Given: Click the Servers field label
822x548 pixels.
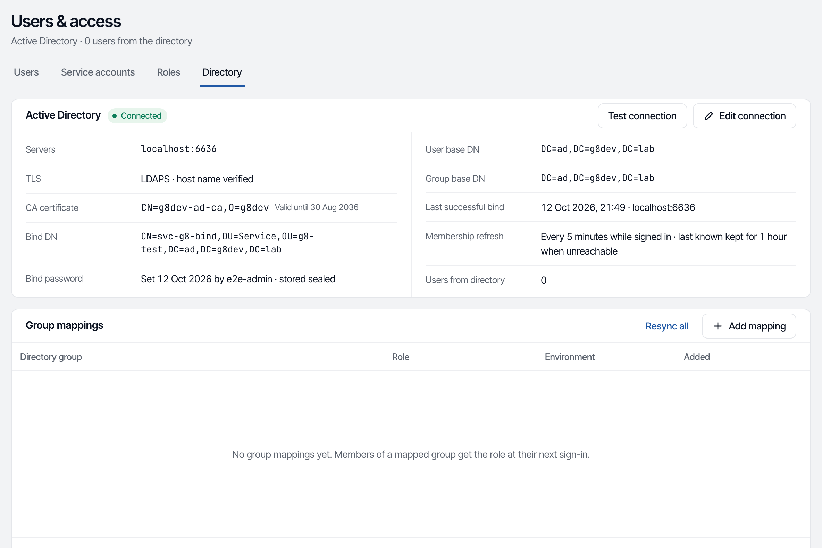Looking at the screenshot, I should [x=40, y=149].
